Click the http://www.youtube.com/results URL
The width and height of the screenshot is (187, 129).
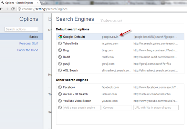pos(156,101)
